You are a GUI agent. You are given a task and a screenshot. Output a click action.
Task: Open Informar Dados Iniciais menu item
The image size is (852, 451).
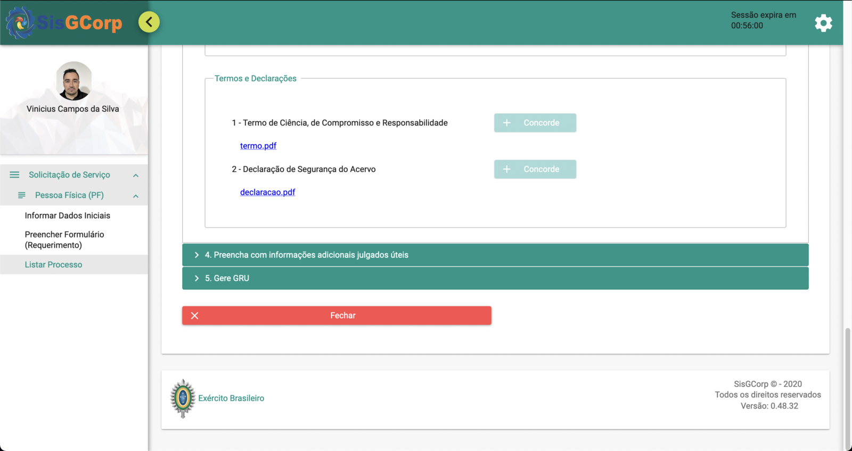pos(67,215)
